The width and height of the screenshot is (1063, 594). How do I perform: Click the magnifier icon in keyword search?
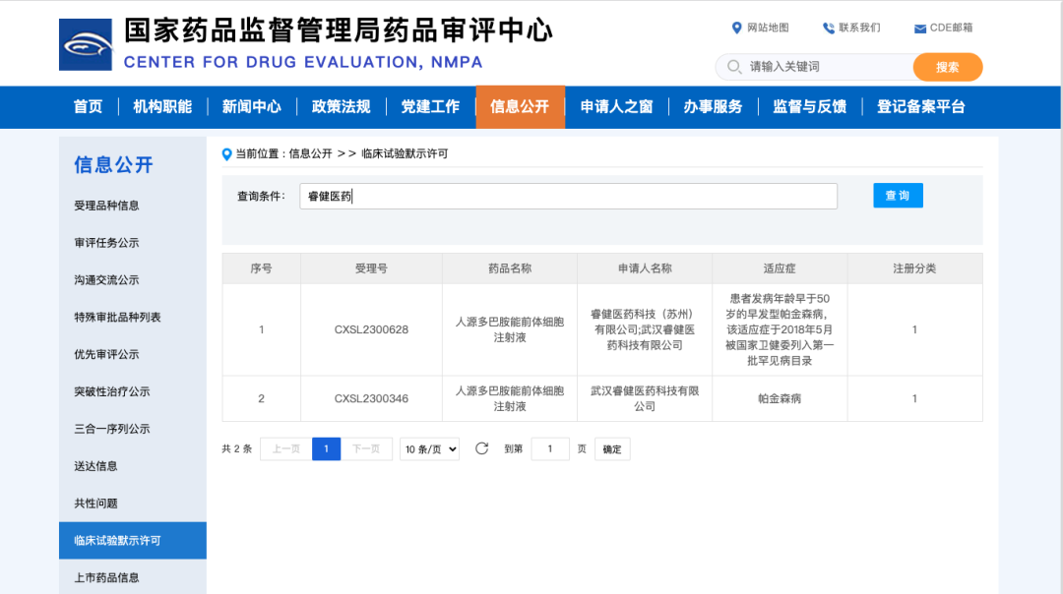coord(733,67)
